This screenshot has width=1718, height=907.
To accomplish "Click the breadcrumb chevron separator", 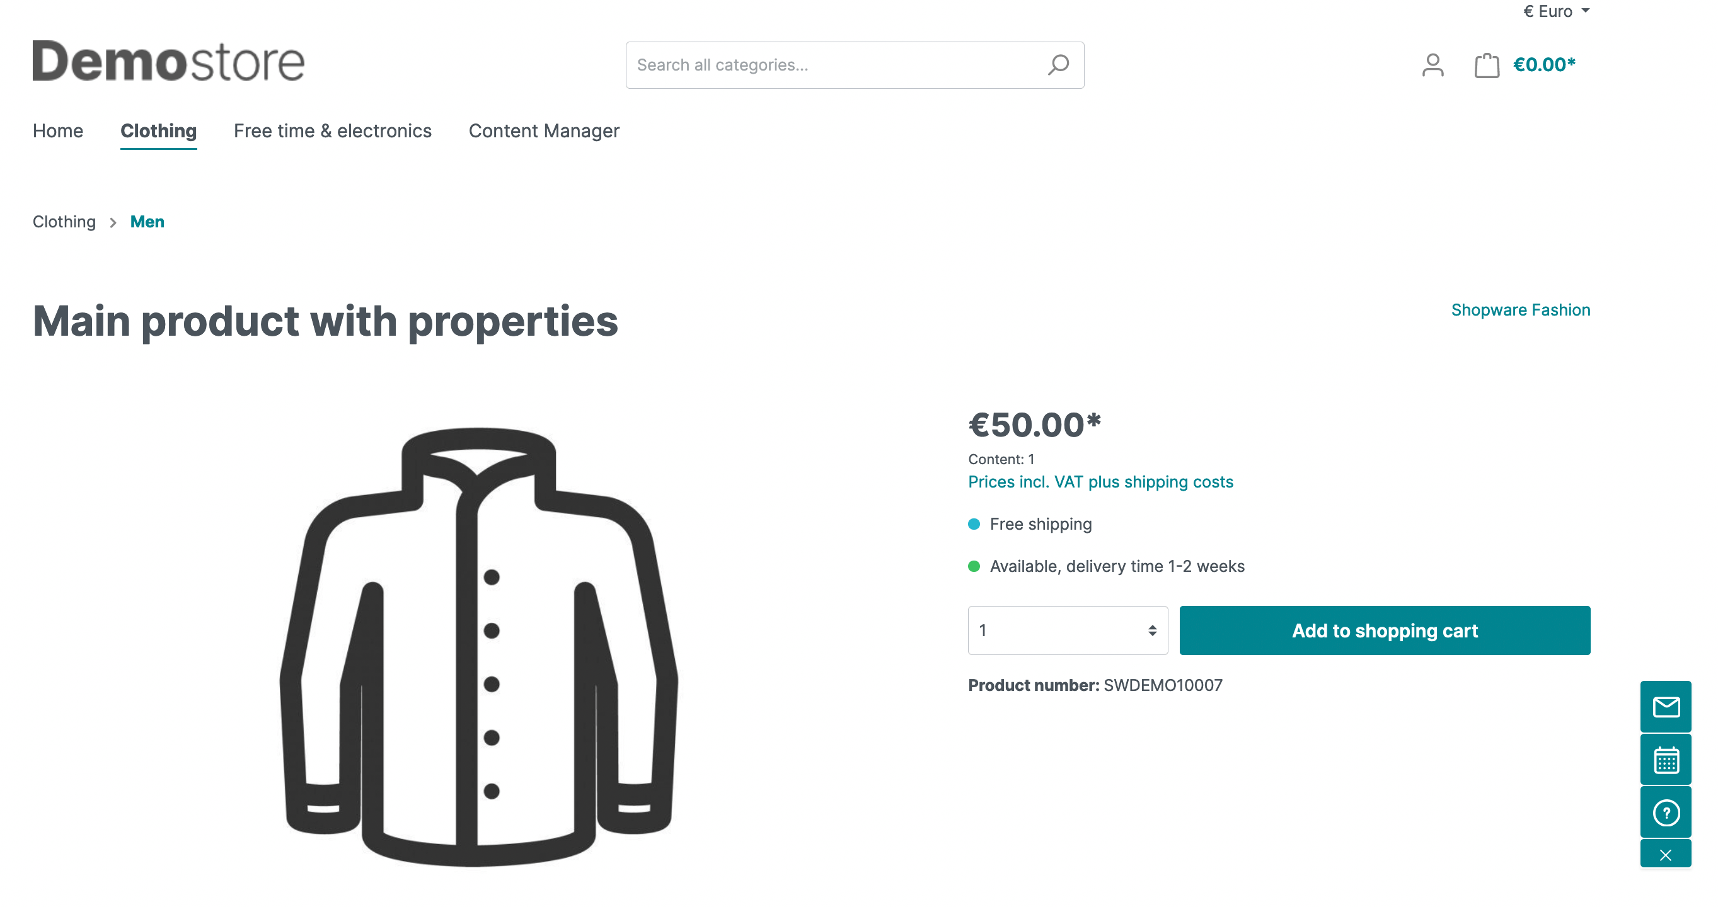I will point(113,222).
